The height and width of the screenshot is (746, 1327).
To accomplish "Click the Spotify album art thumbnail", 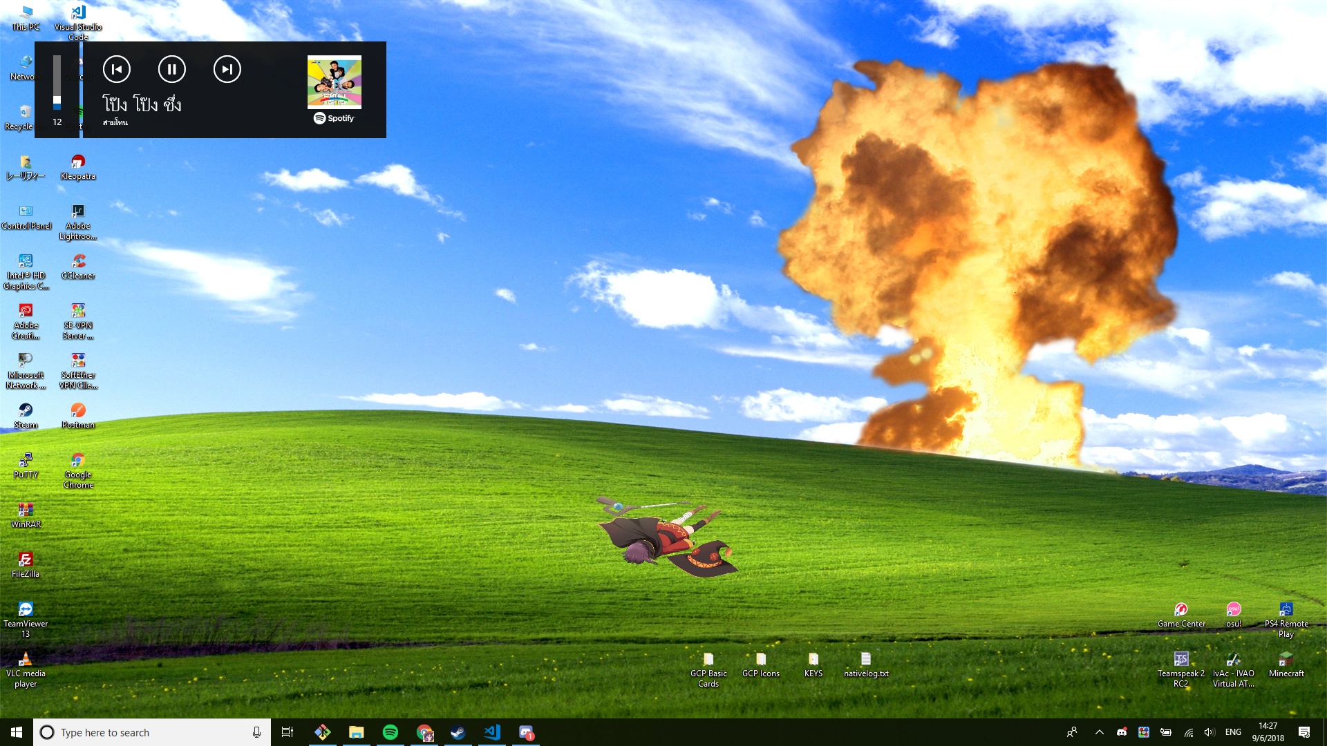I will click(335, 82).
